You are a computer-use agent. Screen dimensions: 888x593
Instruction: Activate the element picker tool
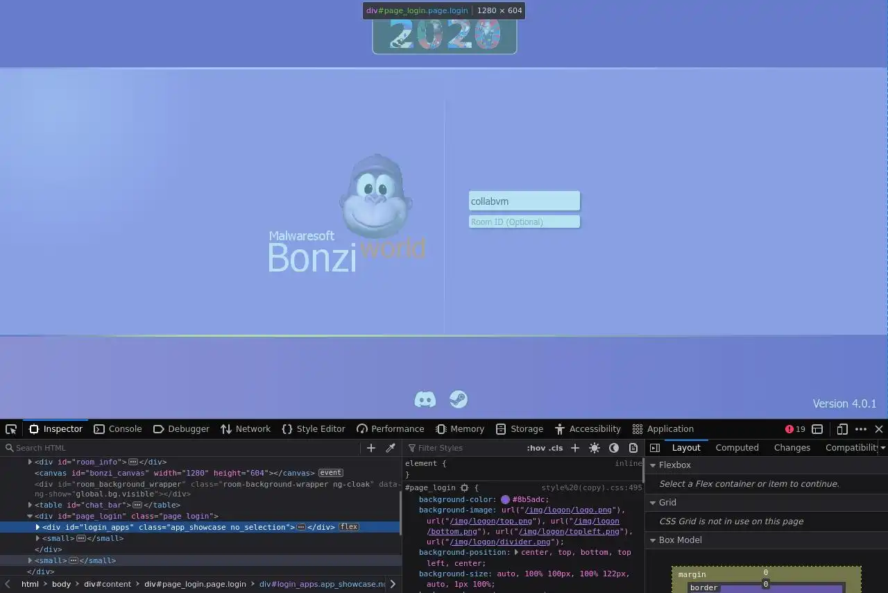(11, 429)
